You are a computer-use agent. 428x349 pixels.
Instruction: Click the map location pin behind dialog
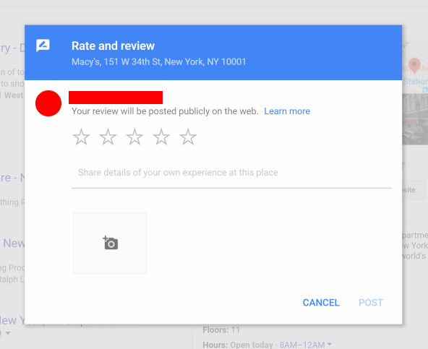coord(414,66)
